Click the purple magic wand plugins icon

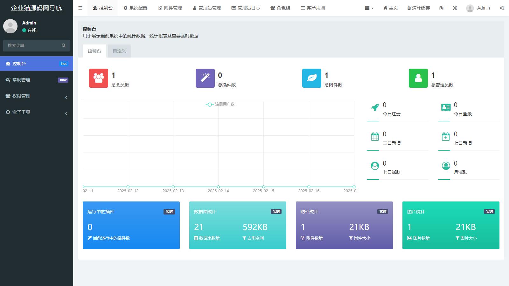[205, 78]
